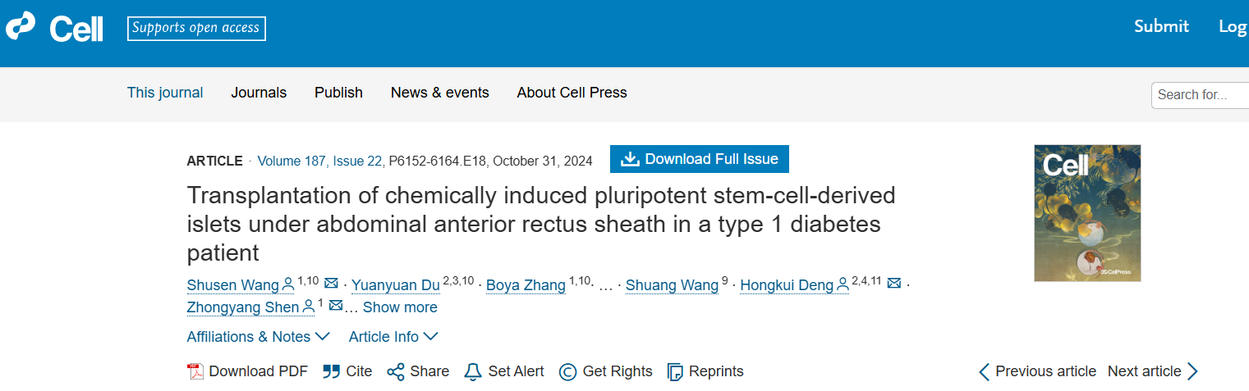Viewport: 1249px width, 391px height.
Task: Click envelope icon after Shusen Wang
Action: pos(332,284)
